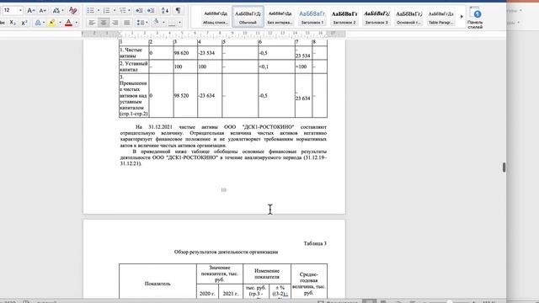The height and width of the screenshot is (303, 539).
Task: Expand styles gallery arrow
Action: click(462, 17)
